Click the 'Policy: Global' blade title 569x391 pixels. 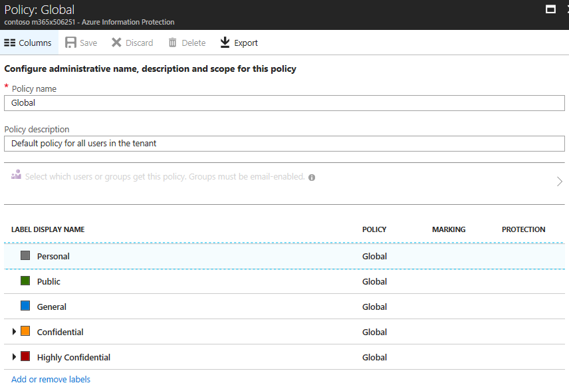click(39, 9)
